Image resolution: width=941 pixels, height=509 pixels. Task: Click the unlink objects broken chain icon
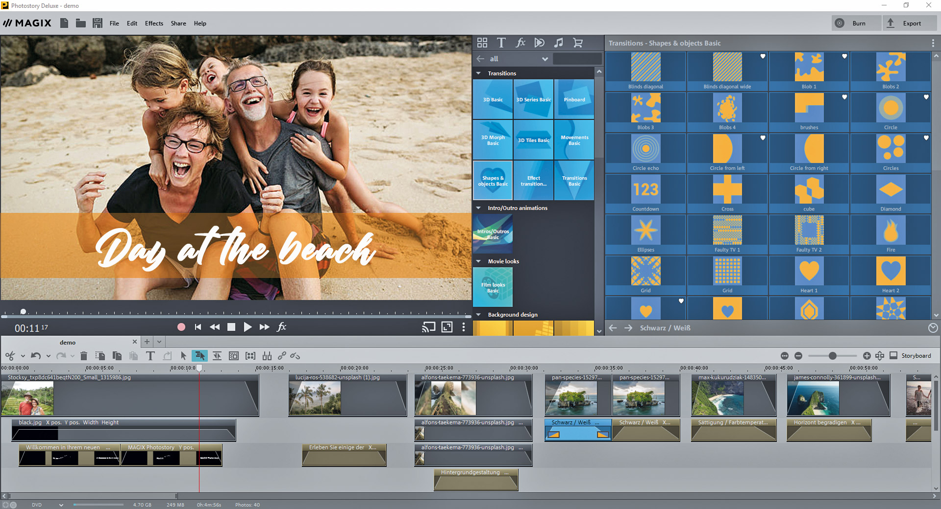295,356
